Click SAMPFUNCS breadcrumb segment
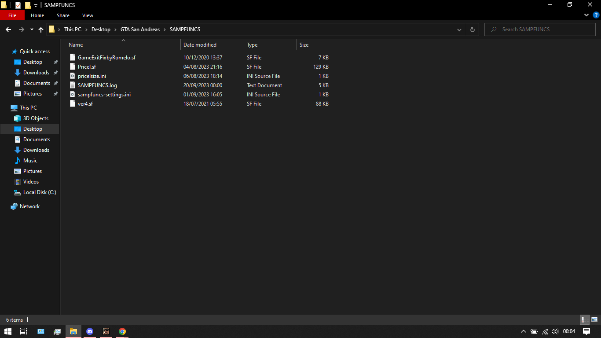 [x=185, y=29]
